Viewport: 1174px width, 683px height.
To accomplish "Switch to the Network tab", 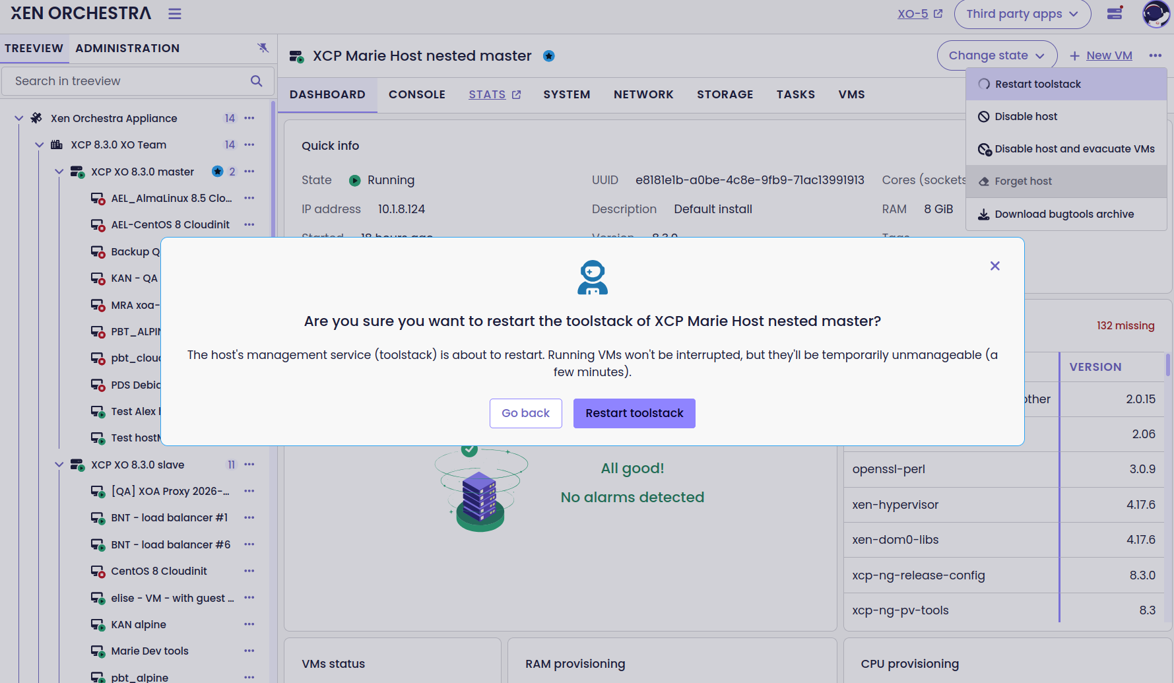I will (643, 94).
